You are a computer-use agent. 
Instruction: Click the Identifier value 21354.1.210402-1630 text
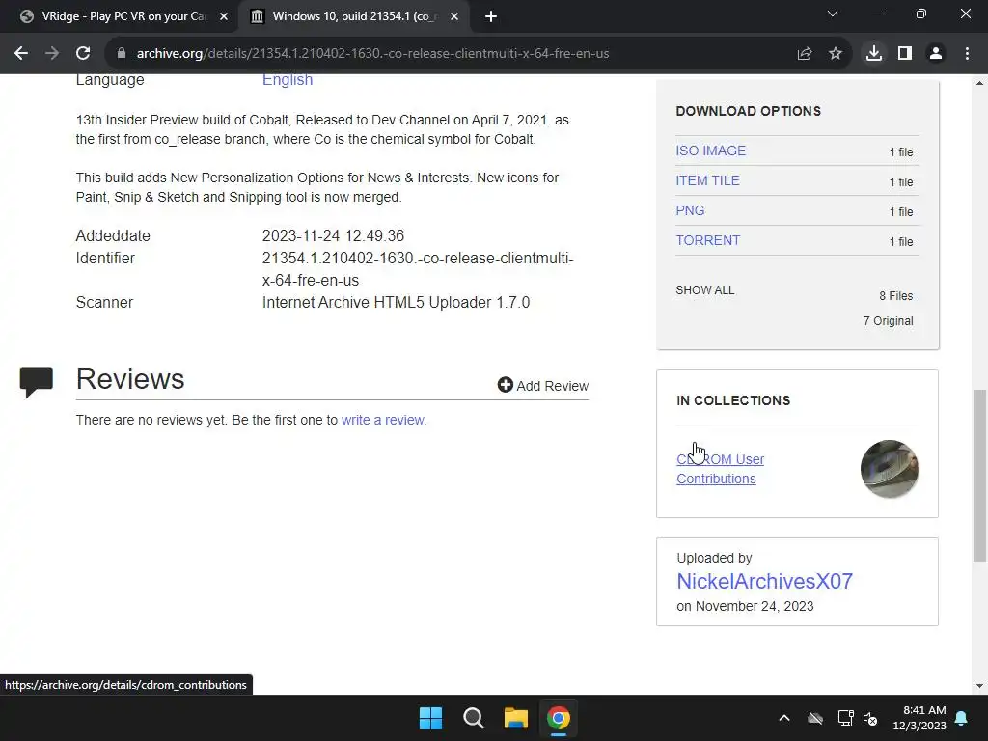point(418,269)
